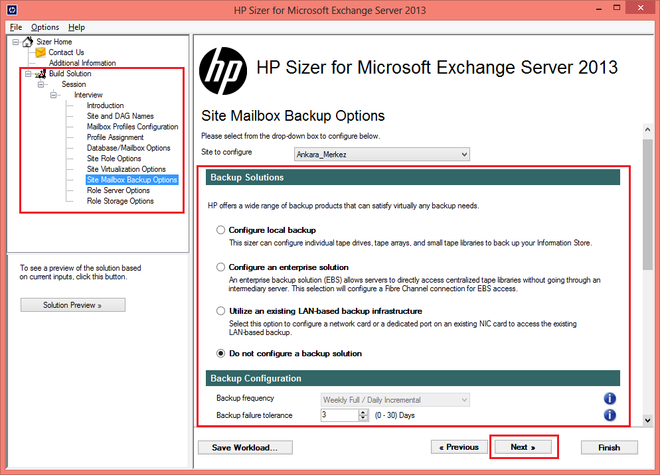Select the Build Solution tree label
The image size is (660, 475).
70,74
